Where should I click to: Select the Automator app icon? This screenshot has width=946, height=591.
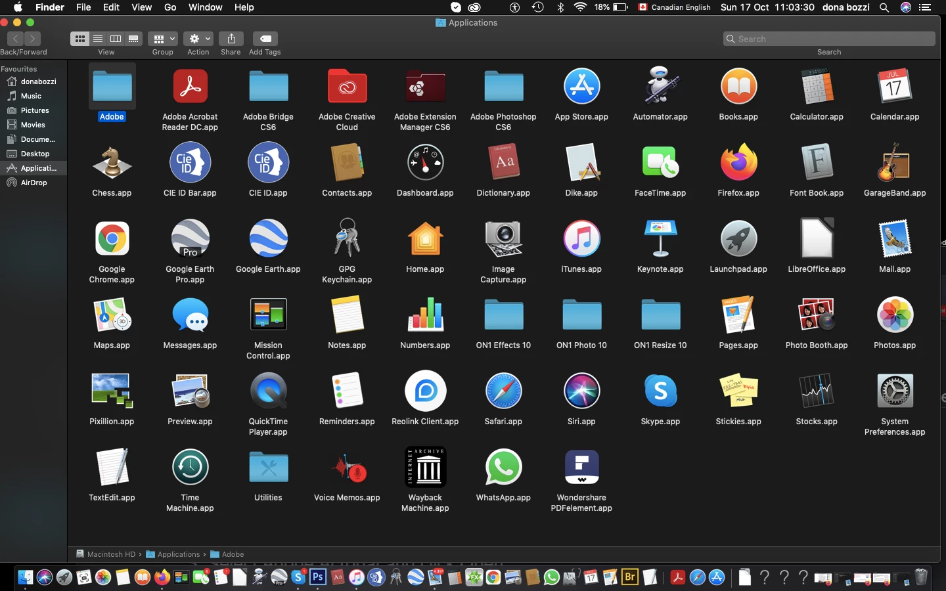pyautogui.click(x=660, y=86)
